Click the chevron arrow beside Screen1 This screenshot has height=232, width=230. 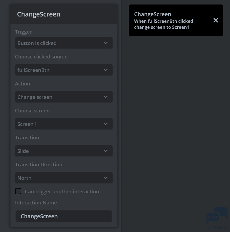pyautogui.click(x=106, y=124)
